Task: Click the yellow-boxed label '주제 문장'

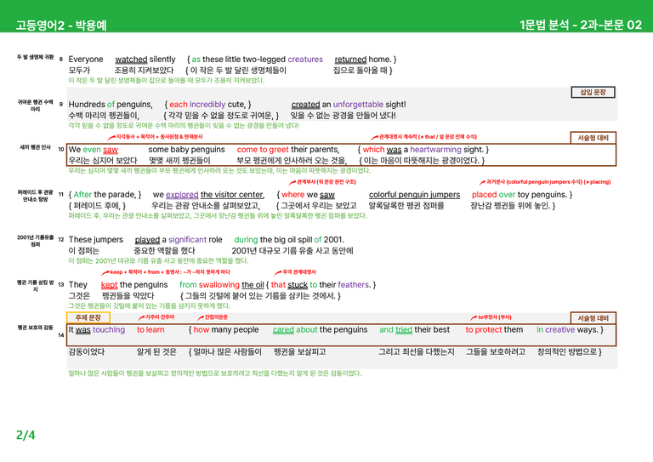Action: 88,317
